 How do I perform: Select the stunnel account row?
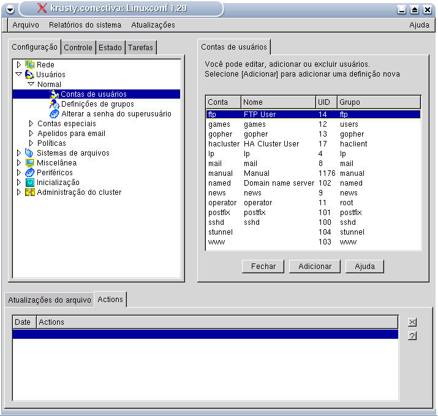click(x=313, y=232)
